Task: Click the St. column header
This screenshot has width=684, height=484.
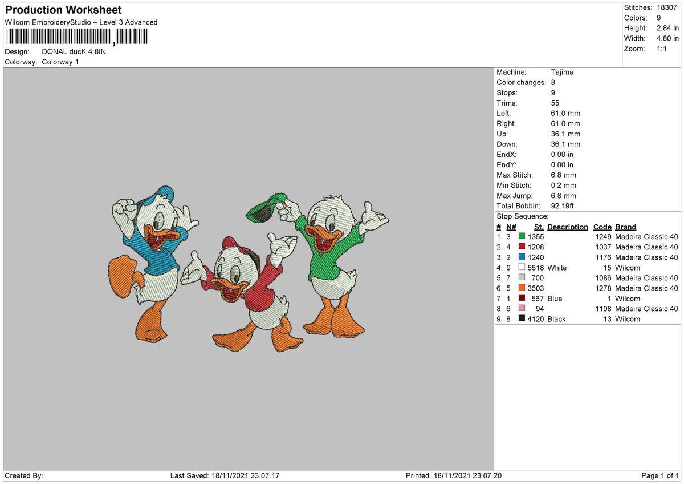Action: [539, 227]
